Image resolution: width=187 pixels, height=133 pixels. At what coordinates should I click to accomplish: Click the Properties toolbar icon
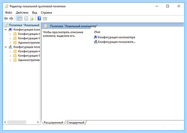click(26, 18)
